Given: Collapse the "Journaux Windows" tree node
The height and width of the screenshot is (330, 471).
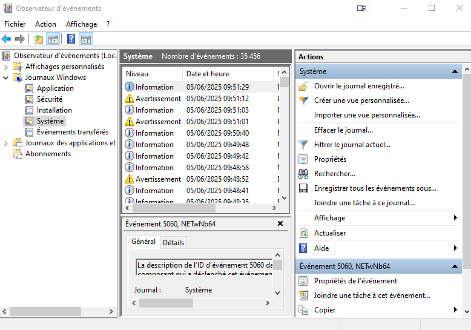Looking at the screenshot, I should tap(6, 78).
